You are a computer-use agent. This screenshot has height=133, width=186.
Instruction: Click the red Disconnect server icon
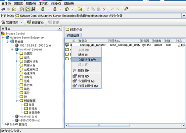coord(55,9)
